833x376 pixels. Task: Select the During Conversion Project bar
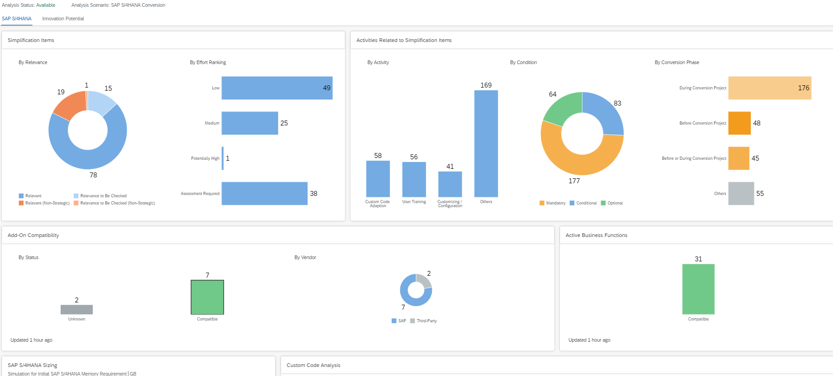770,88
